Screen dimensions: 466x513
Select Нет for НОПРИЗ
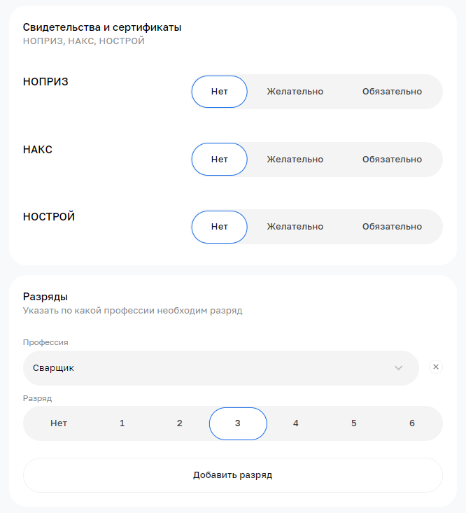(220, 92)
